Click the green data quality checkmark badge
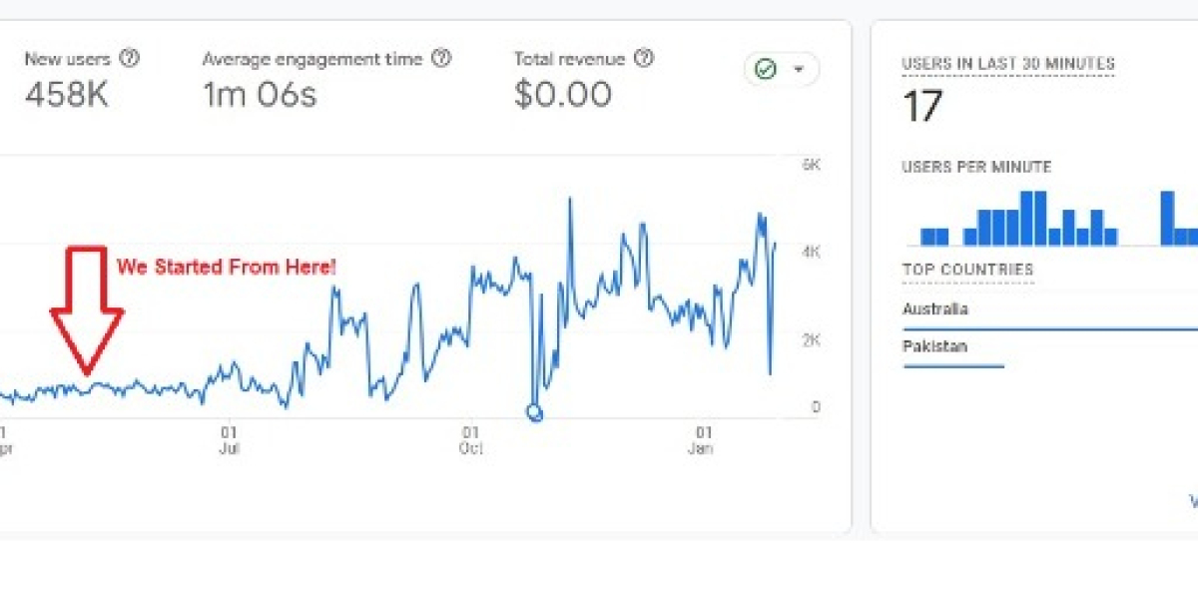The height and width of the screenshot is (599, 1198). [764, 68]
